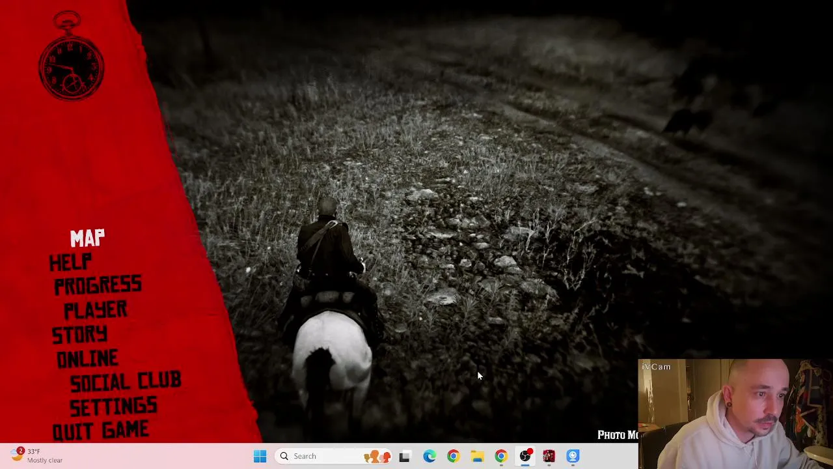Click the iVCam webcam overlay
Screen dimensions: 833x469
735,414
